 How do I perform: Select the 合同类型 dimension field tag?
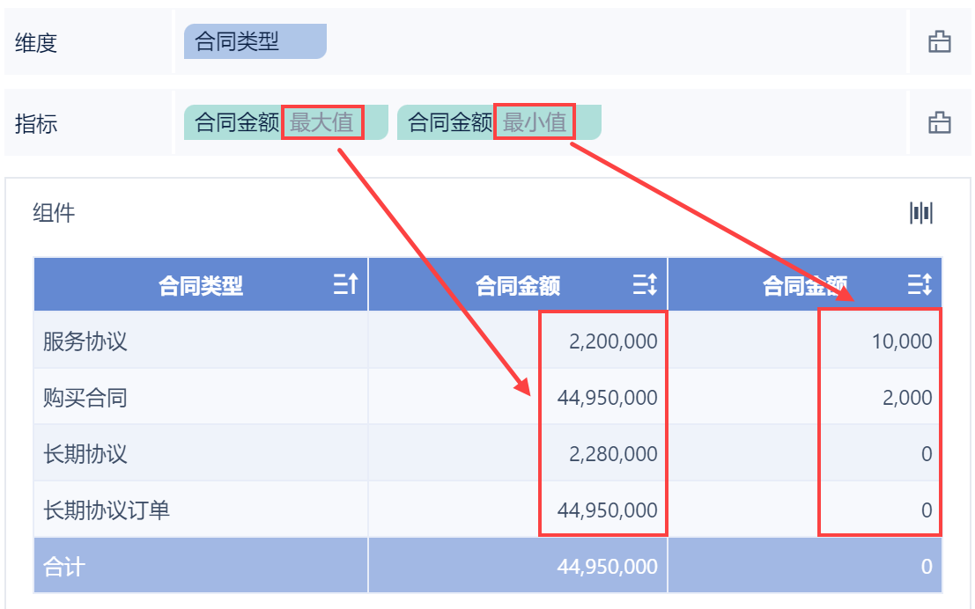255,41
